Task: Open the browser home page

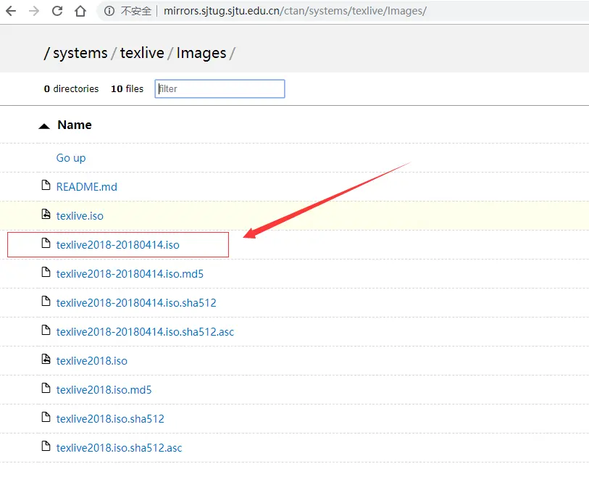Action: click(x=80, y=12)
